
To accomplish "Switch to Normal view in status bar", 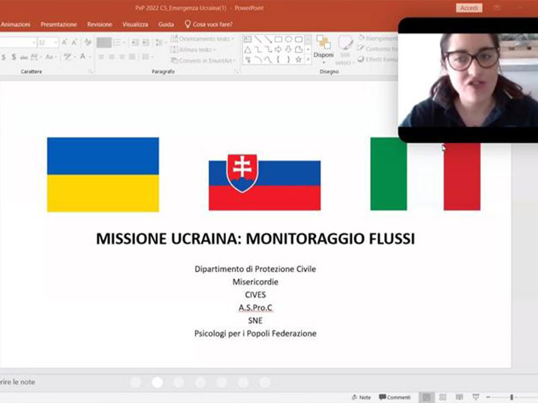I will click(x=426, y=397).
